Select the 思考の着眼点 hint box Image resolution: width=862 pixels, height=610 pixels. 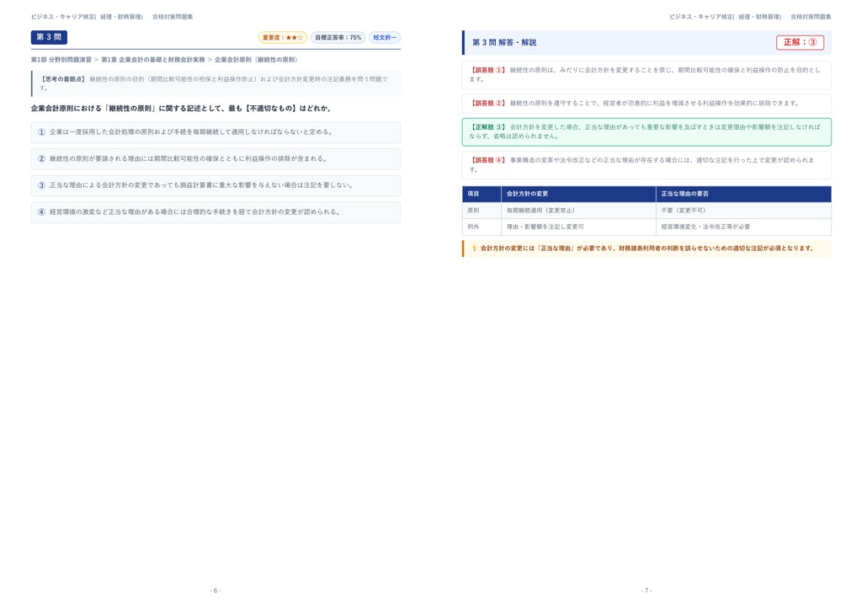[x=215, y=83]
